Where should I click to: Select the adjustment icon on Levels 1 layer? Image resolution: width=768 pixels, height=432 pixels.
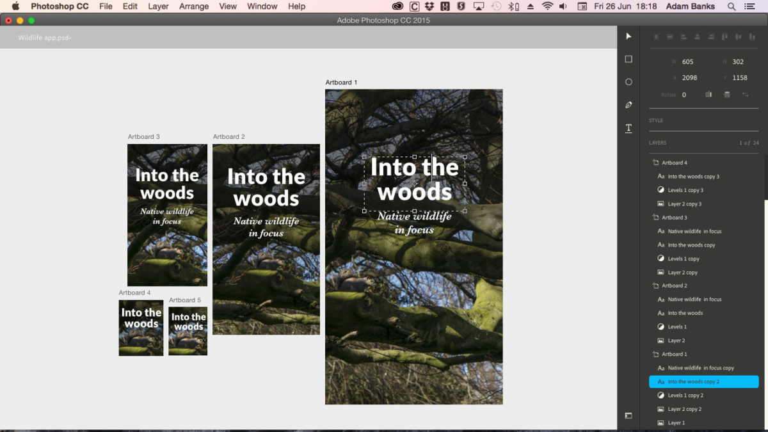coord(660,326)
